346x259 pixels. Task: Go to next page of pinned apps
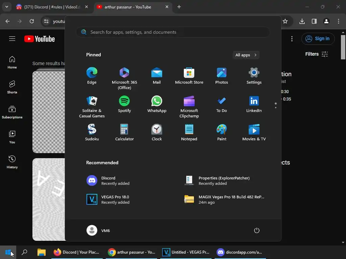276,108
